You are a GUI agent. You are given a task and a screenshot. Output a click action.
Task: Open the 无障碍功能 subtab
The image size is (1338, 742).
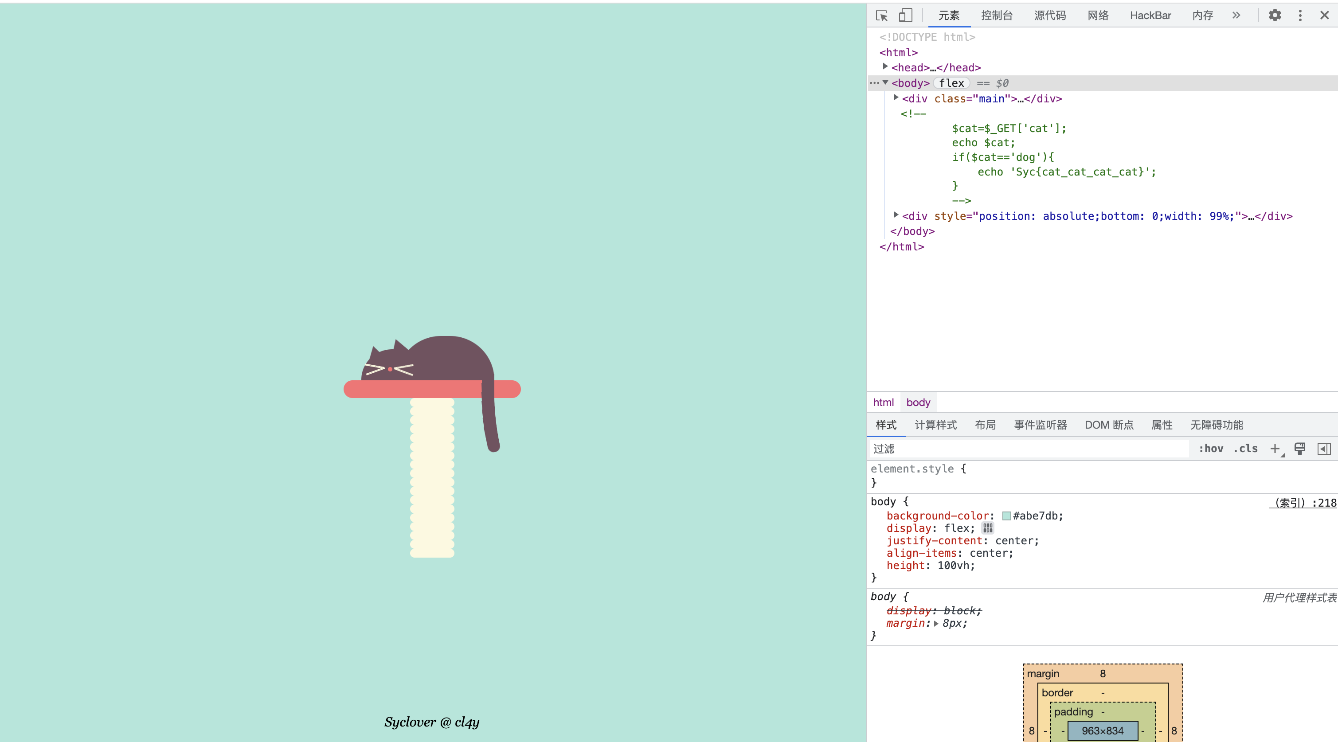tap(1217, 425)
